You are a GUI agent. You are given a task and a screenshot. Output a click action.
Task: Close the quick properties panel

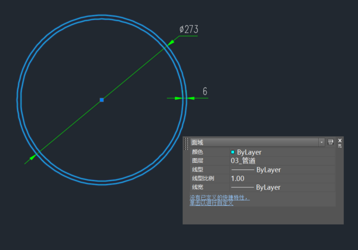point(340,140)
